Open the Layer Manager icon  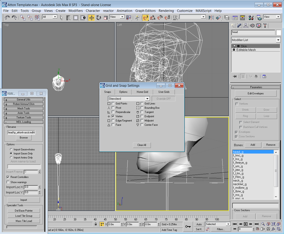227,18
